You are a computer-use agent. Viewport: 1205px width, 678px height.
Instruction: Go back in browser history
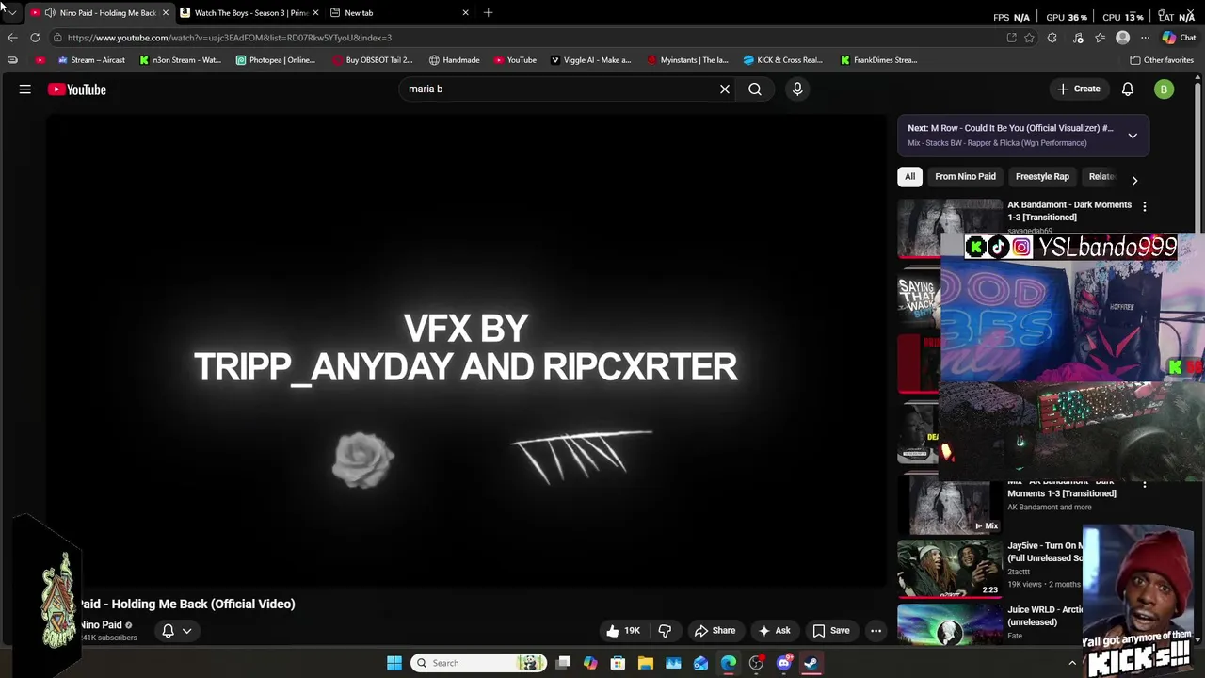pyautogui.click(x=11, y=38)
